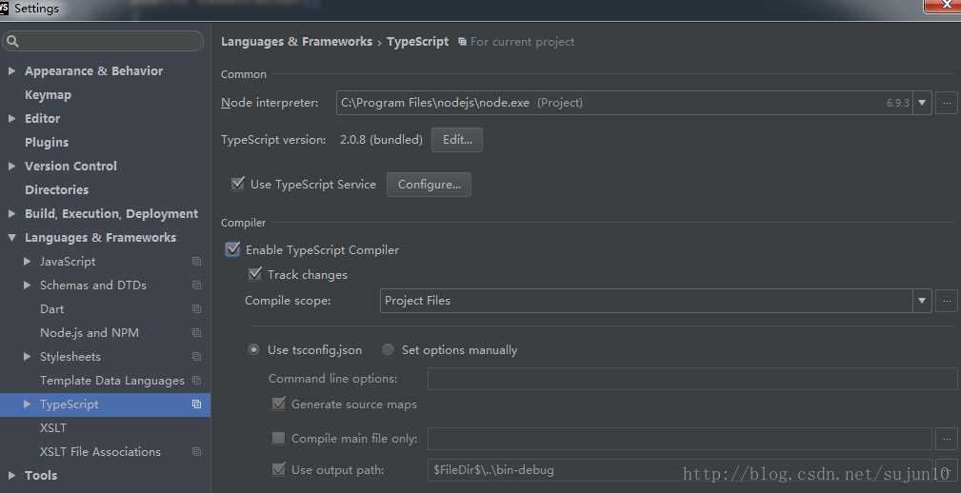The height and width of the screenshot is (493, 961).
Task: Click the settings search field
Action: click(102, 41)
